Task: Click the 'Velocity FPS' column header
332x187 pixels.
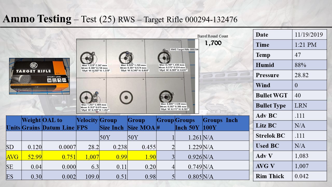Action: coord(88,124)
